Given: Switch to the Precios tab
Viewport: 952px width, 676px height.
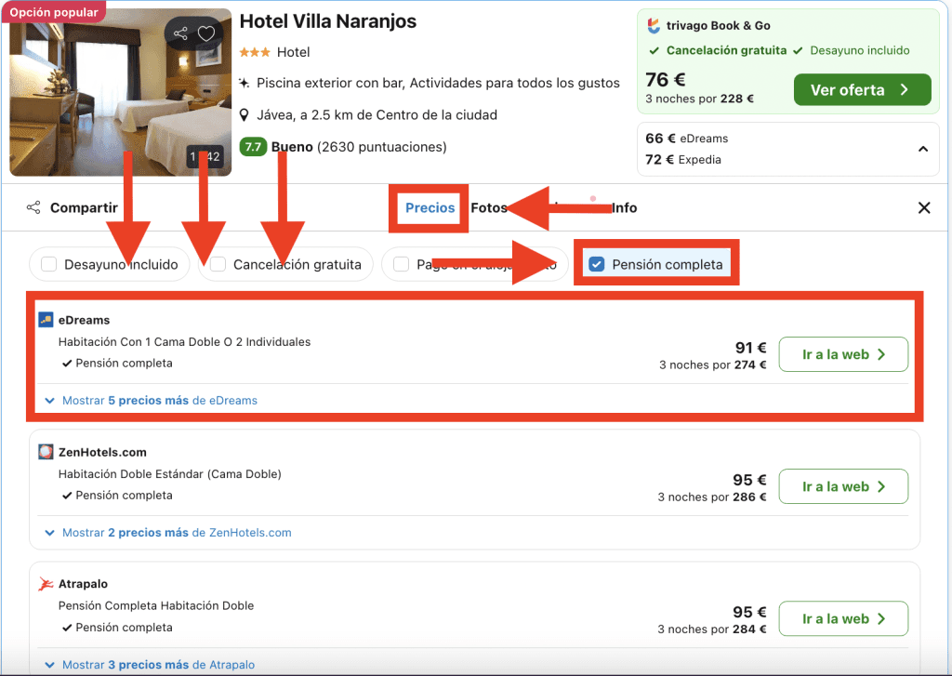Looking at the screenshot, I should (x=430, y=207).
